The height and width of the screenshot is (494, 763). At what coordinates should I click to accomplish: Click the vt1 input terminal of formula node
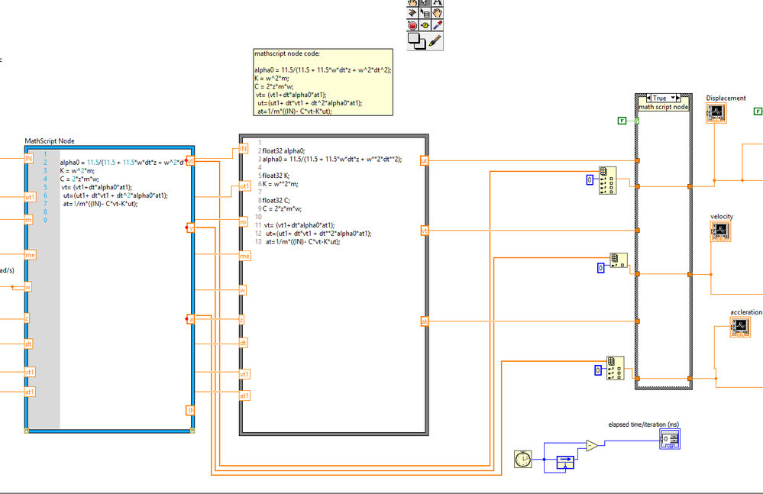pos(244,374)
